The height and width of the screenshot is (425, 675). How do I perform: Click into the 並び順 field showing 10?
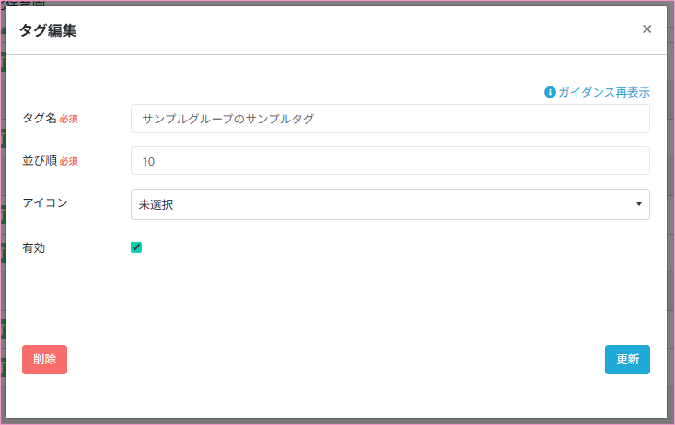[x=390, y=161]
